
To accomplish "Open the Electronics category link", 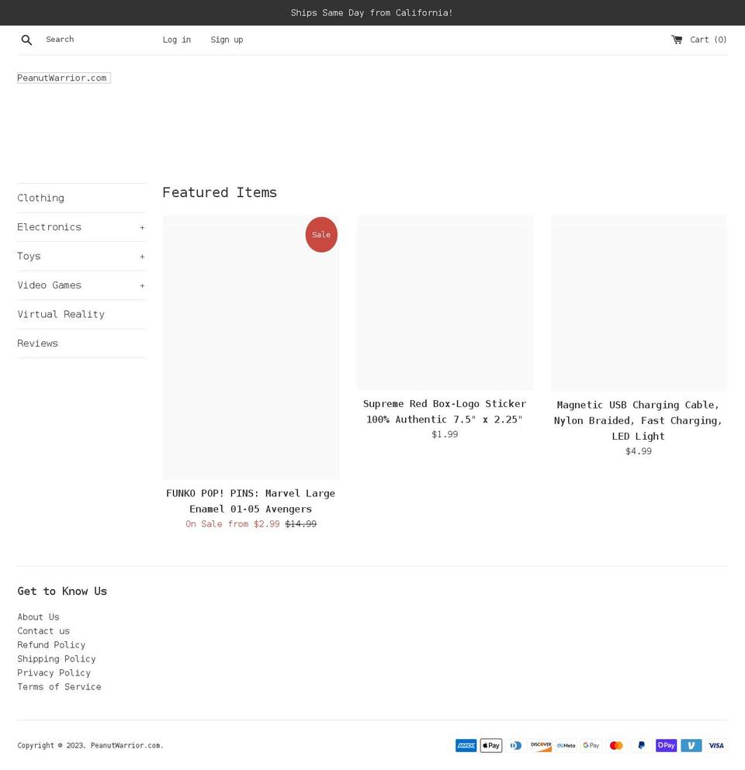I will (x=49, y=227).
